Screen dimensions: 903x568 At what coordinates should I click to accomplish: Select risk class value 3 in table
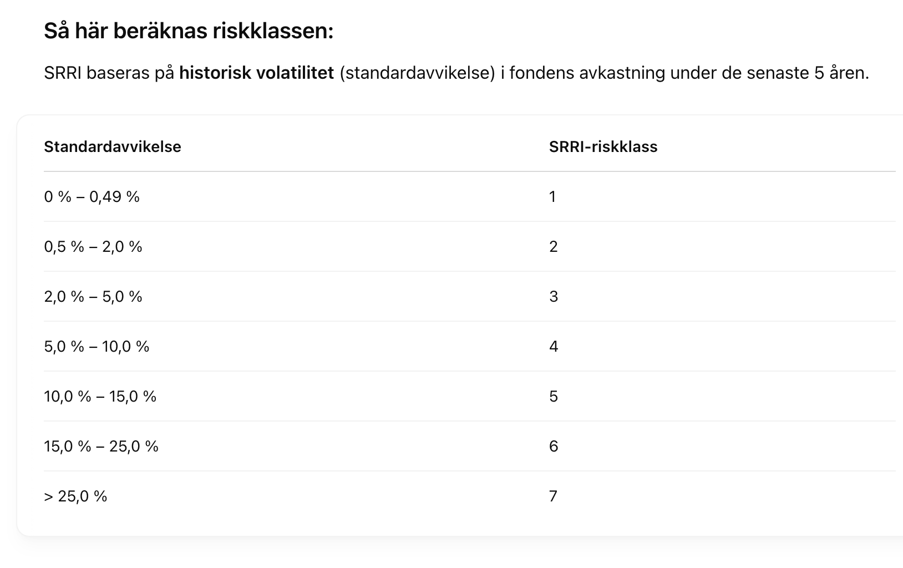pyautogui.click(x=553, y=297)
